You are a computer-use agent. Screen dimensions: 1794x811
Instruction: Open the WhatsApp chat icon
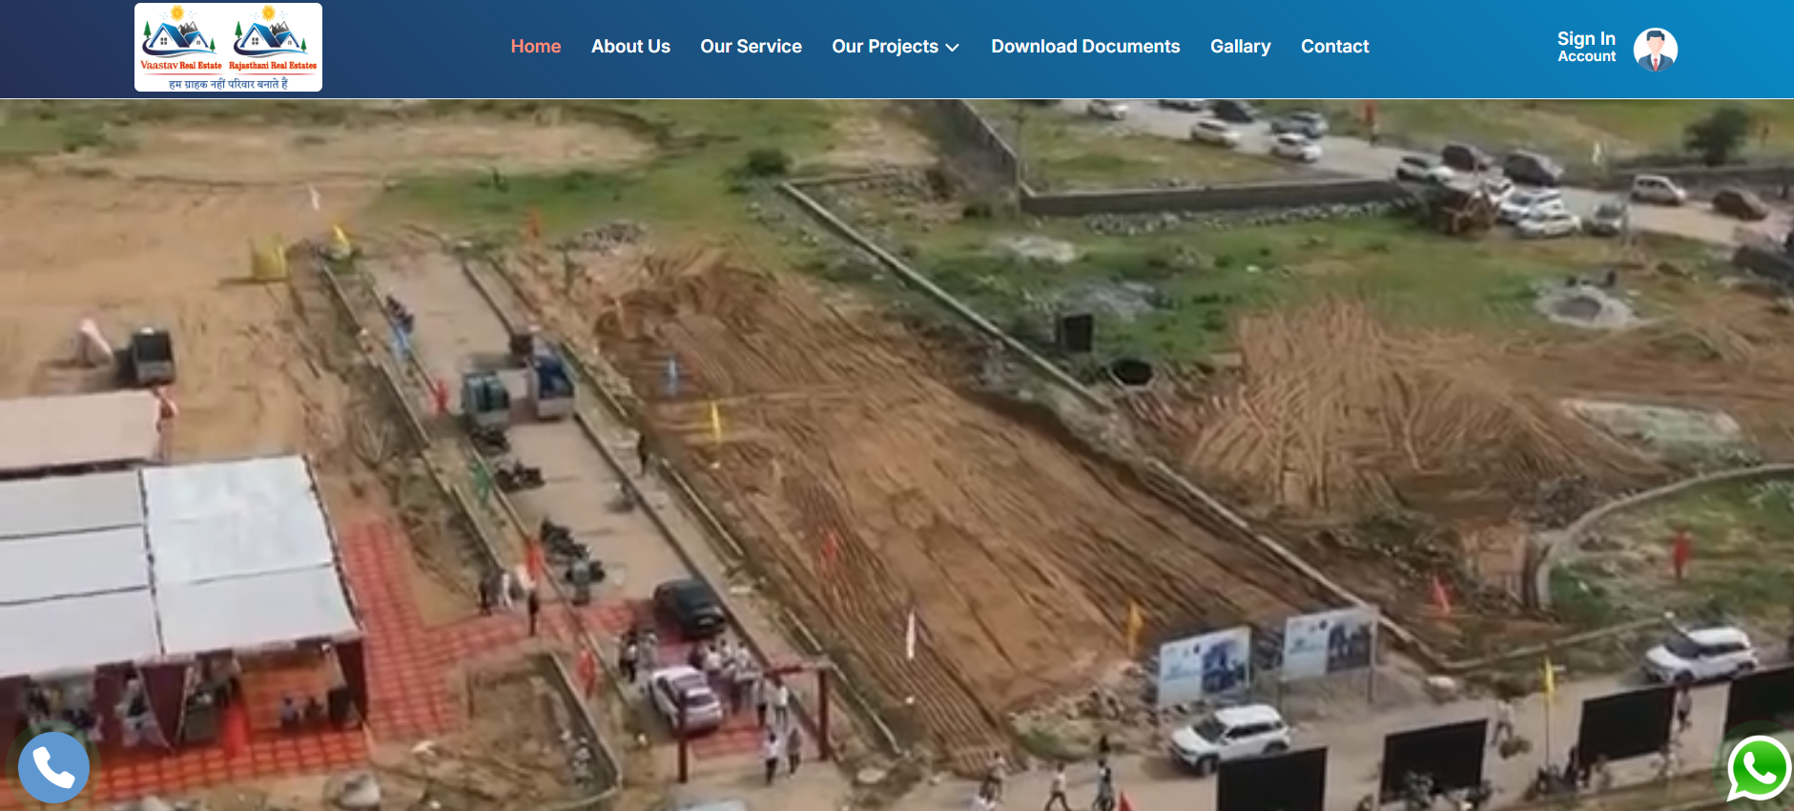tap(1760, 768)
